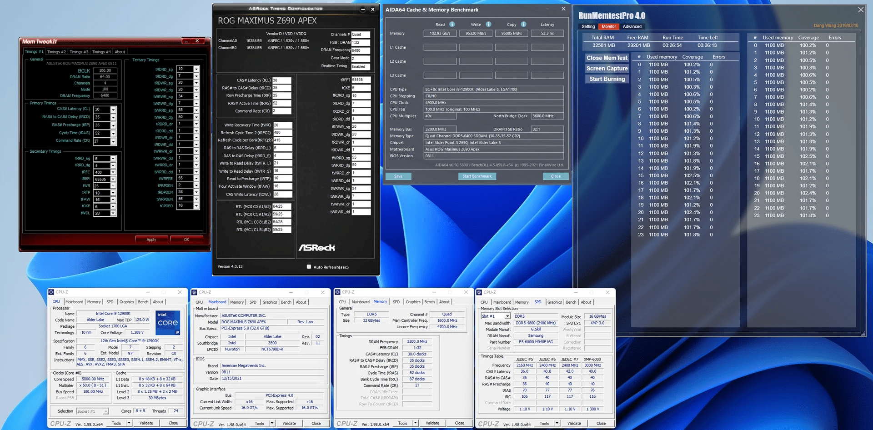Click the title bar icon of the CPU-Z CPU window
873x430 pixels.
coord(51,292)
